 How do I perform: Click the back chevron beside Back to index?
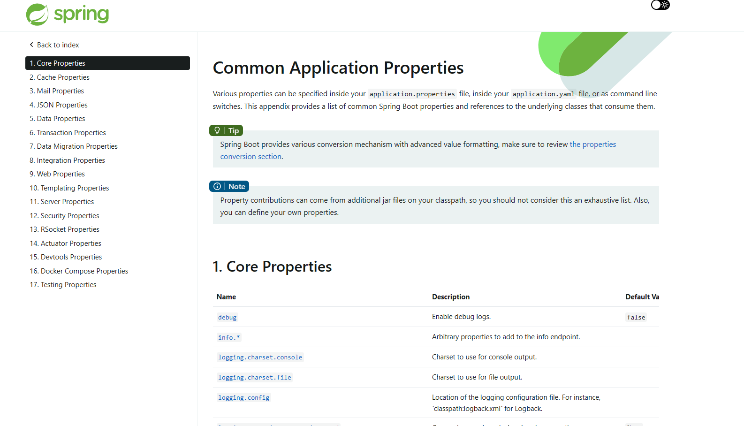tap(31, 45)
